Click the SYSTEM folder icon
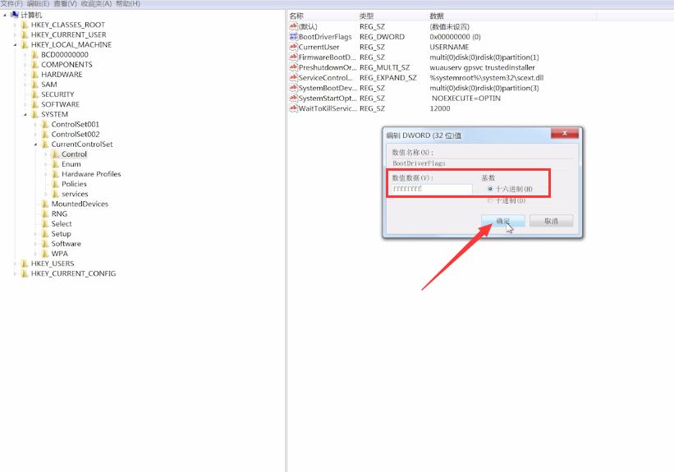The width and height of the screenshot is (674, 472). [x=34, y=114]
